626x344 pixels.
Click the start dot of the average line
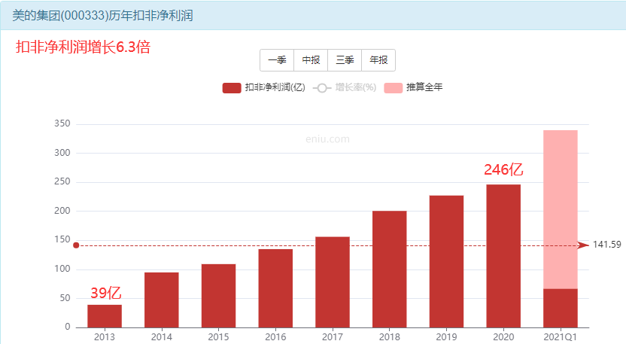click(76, 245)
